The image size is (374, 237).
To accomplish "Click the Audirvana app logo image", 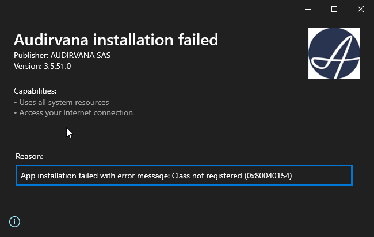I will (334, 53).
